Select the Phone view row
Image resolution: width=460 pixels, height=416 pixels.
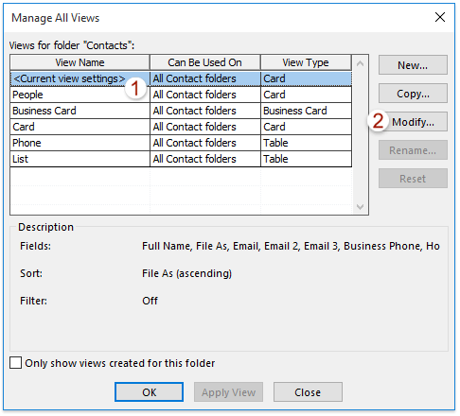point(181,143)
